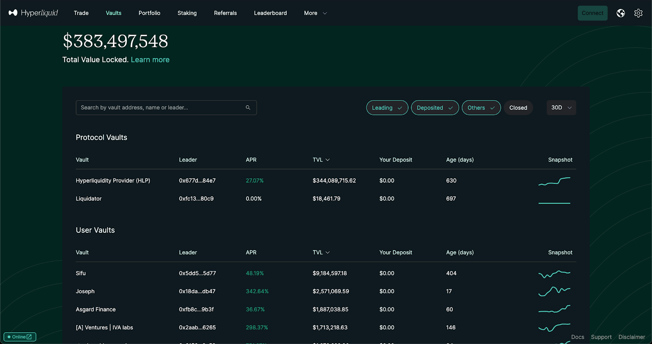Focus the vault search input field
The width and height of the screenshot is (652, 344).
(166, 107)
